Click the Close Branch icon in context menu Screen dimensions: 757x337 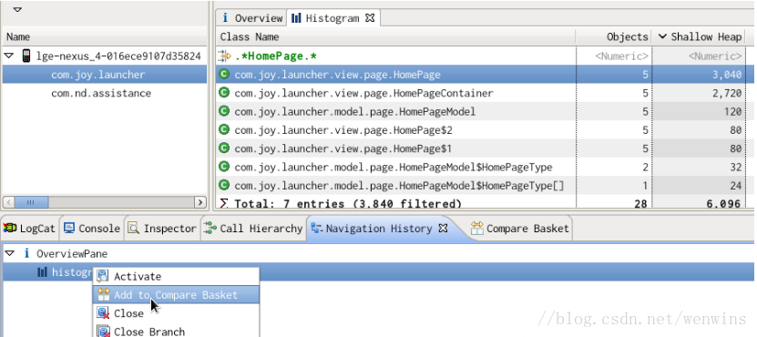click(x=103, y=332)
